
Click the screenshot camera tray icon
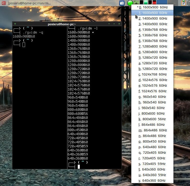tap(122, 3)
